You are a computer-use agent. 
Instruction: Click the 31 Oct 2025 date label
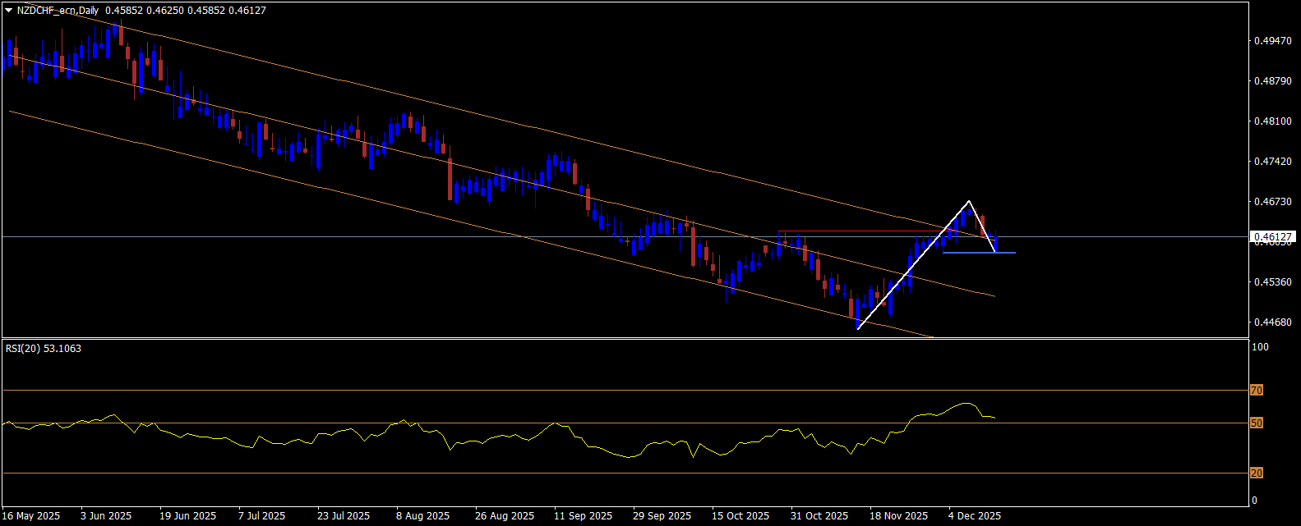(819, 516)
